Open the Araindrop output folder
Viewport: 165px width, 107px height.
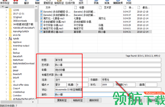[21, 46]
